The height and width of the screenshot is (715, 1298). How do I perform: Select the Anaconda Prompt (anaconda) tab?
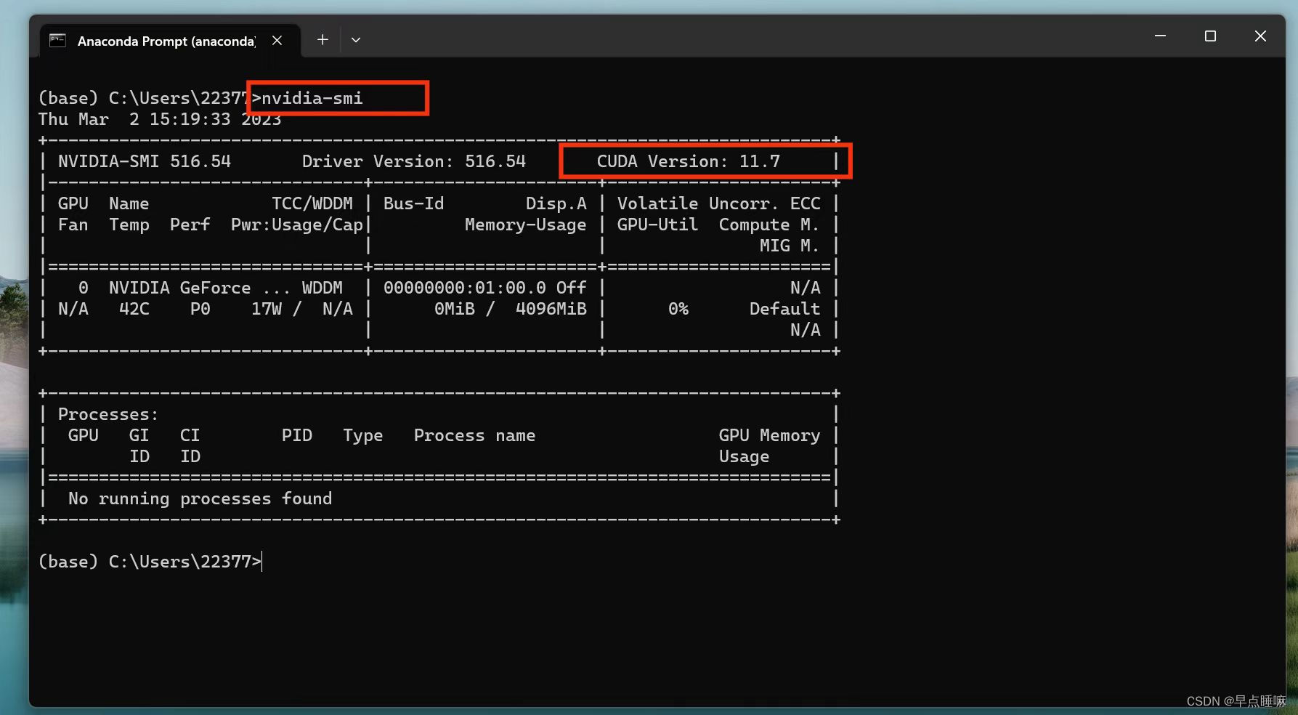[x=169, y=41]
